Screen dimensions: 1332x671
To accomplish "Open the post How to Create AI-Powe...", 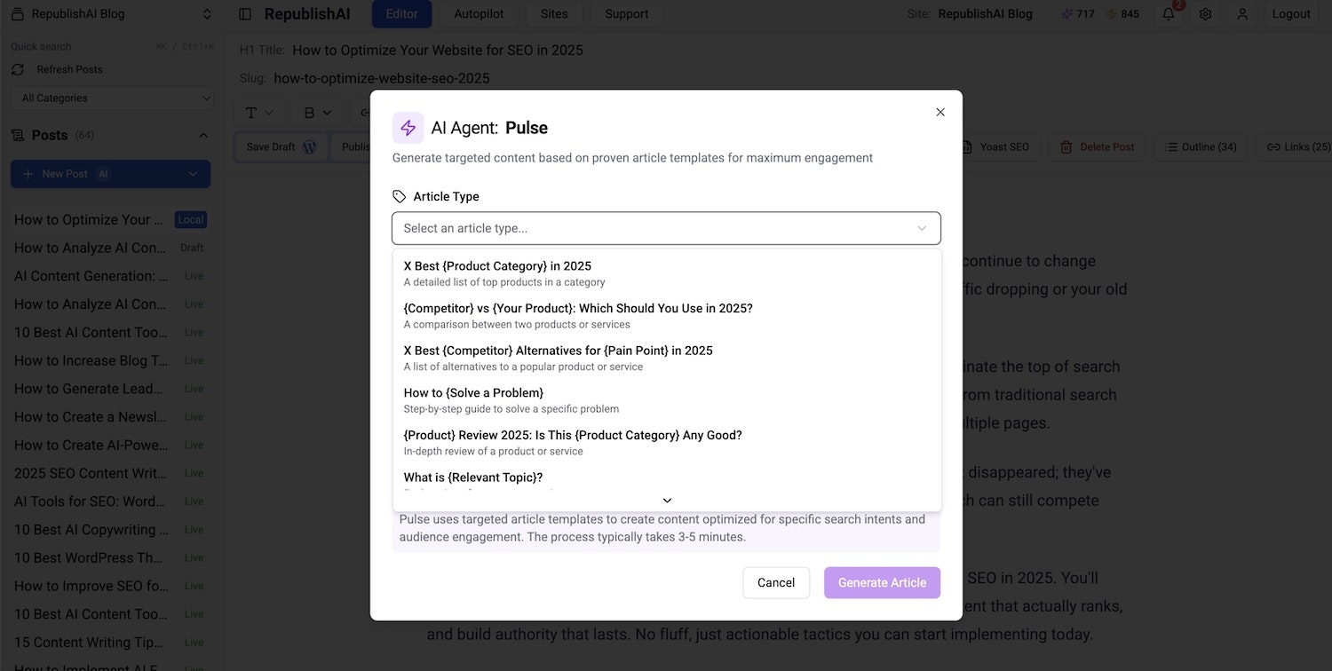I will [110, 445].
